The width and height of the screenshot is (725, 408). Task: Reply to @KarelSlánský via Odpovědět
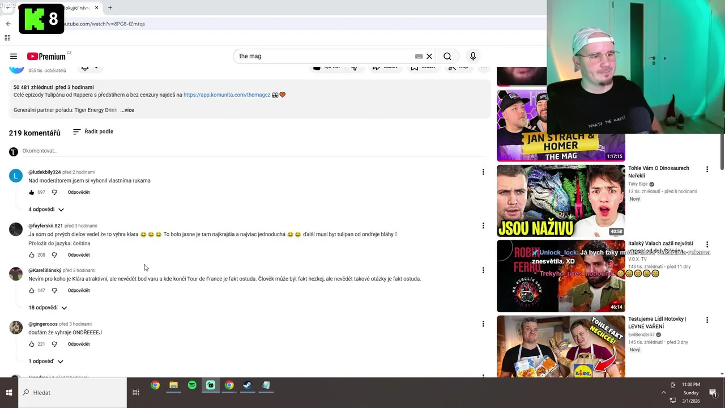coord(79,290)
